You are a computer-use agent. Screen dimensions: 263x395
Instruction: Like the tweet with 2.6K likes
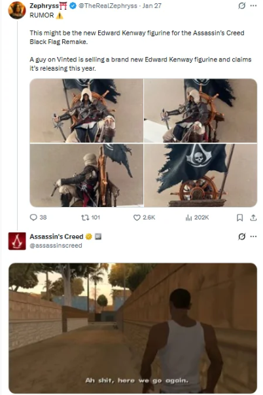[x=137, y=217]
